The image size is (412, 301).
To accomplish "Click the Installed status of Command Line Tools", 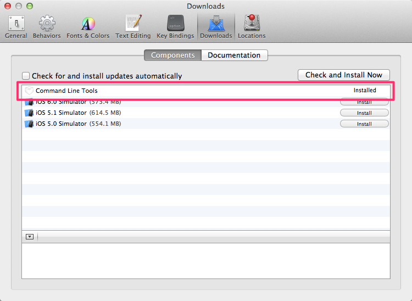I will pyautogui.click(x=365, y=90).
